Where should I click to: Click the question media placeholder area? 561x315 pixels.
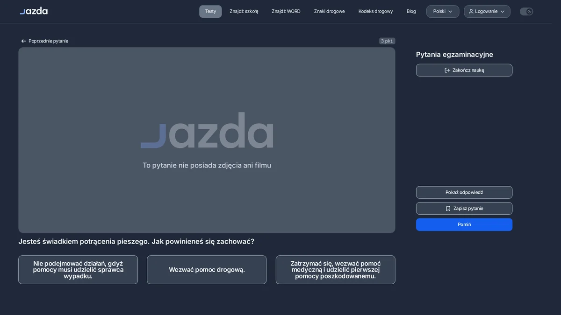tap(207, 140)
